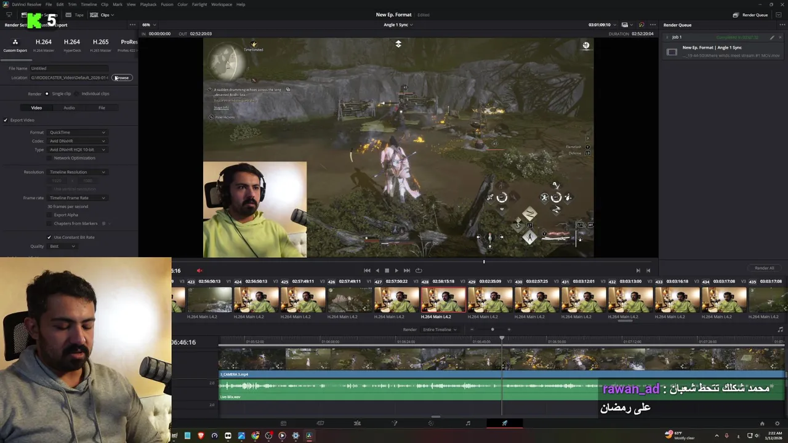Open the Color page icon
This screenshot has width=788, height=443.
tap(431, 423)
